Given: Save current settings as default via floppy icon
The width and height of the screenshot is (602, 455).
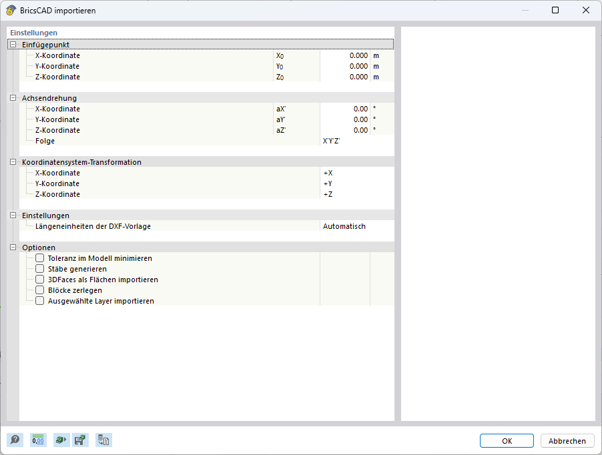Looking at the screenshot, I should click(x=80, y=440).
